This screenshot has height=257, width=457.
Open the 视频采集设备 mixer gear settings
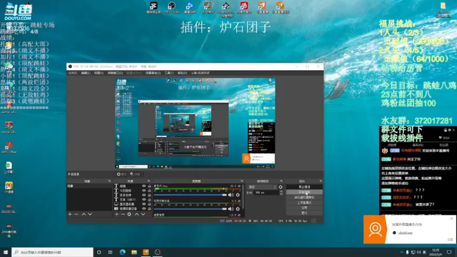click(238, 208)
